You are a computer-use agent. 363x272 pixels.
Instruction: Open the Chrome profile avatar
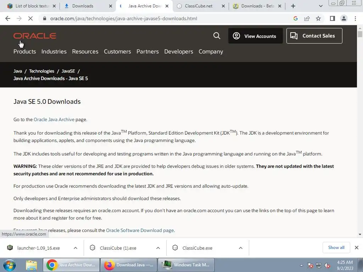(x=344, y=18)
